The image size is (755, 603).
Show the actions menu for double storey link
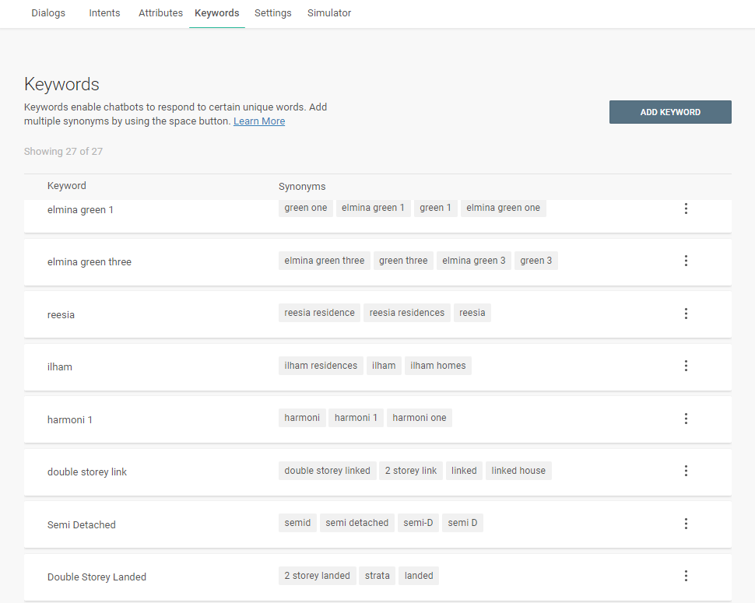click(x=686, y=471)
